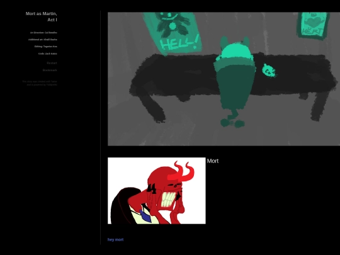Viewport: 340px width, 255px height.
Task: Click the "Mort" speaker name text
Action: pos(213,161)
